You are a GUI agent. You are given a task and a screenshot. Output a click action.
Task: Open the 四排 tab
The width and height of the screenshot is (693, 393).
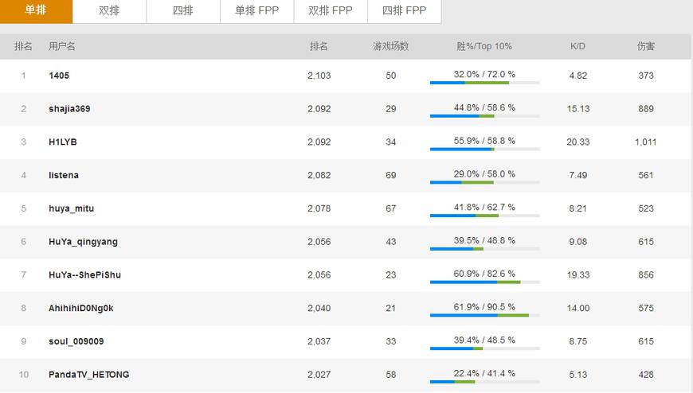[x=183, y=10]
